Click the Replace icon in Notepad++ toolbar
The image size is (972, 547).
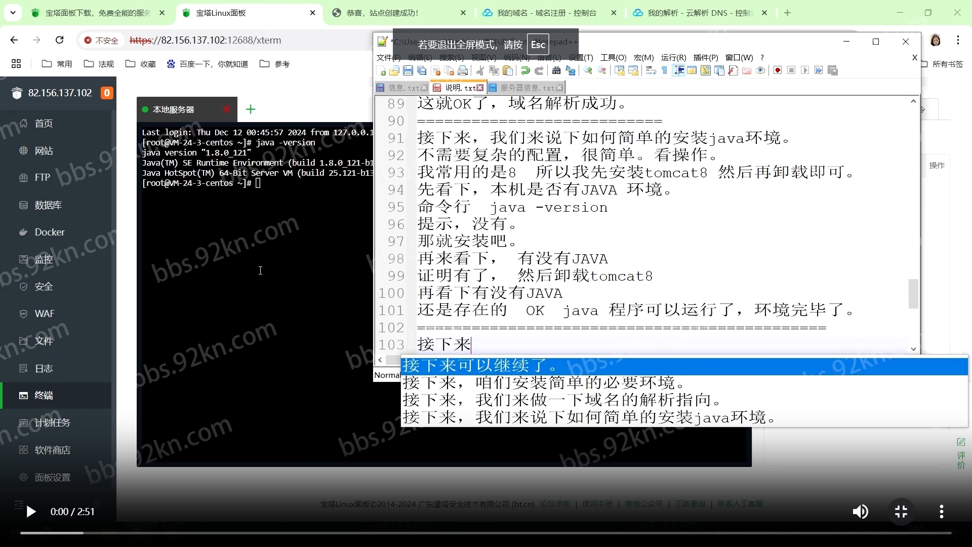click(571, 71)
